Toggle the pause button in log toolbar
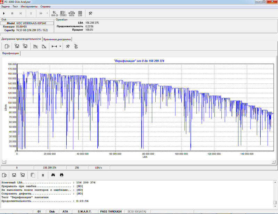Image resolution: width=278 pixels, height=214 pixels. tap(43, 175)
